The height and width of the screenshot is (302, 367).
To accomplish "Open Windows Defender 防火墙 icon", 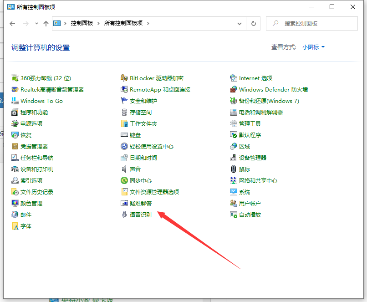I will click(234, 89).
